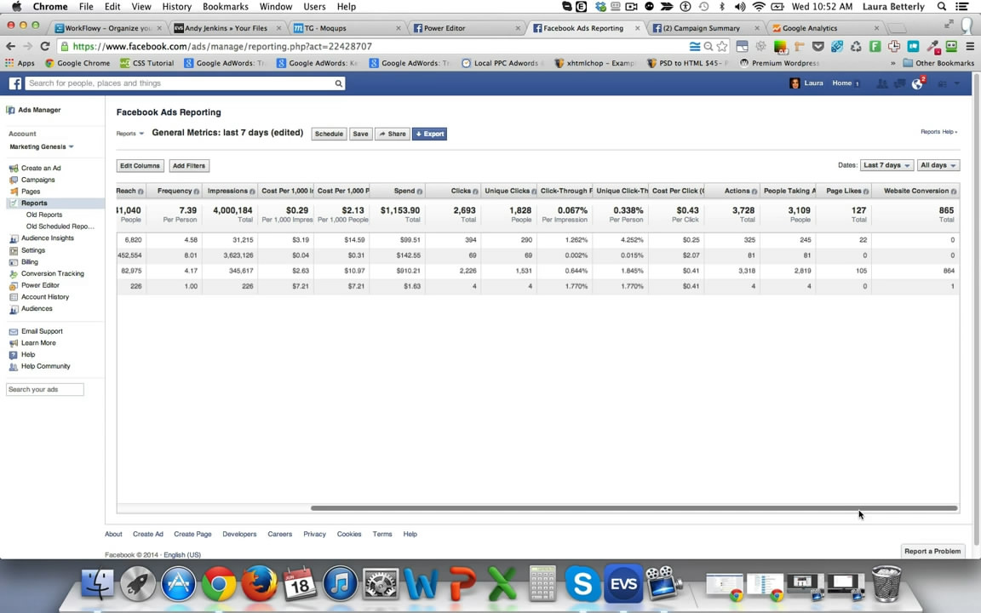Open the Bookmarks menu in menu bar

(x=225, y=6)
